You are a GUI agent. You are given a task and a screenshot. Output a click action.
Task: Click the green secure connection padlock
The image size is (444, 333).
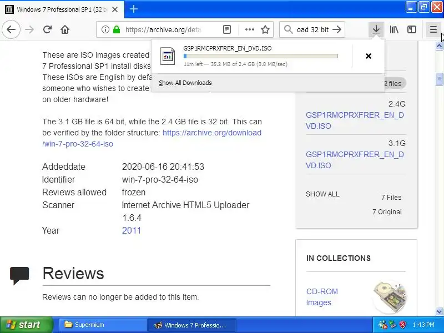coord(117,29)
